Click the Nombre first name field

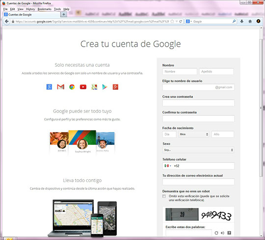click(180, 72)
